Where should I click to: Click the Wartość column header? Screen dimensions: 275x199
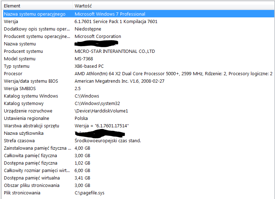coord(84,6)
